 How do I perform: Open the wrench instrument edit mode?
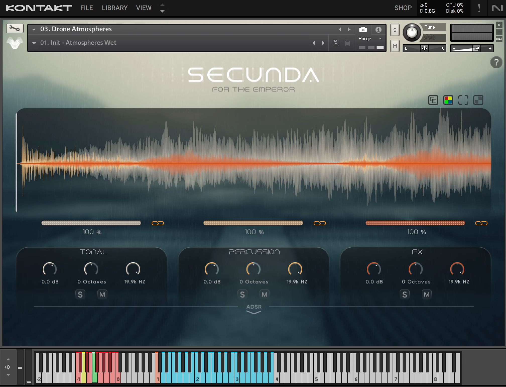[15, 28]
